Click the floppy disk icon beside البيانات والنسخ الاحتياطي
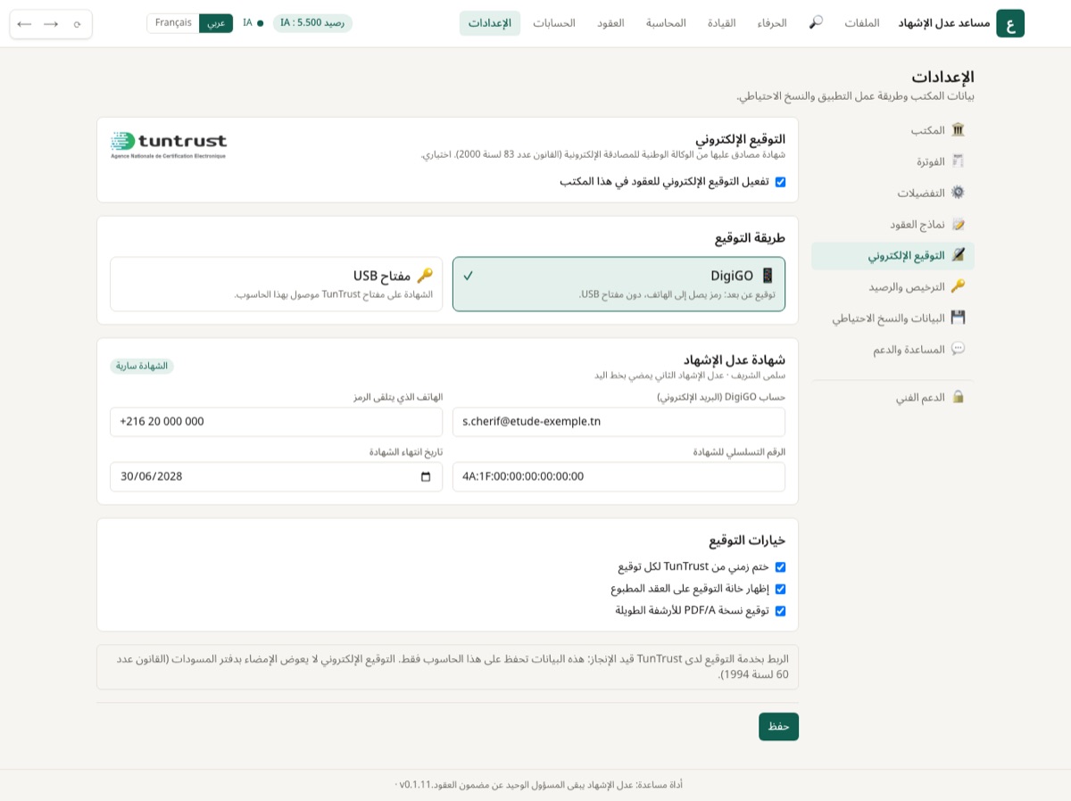Viewport: 1071px width, 801px height. pyautogui.click(x=958, y=318)
